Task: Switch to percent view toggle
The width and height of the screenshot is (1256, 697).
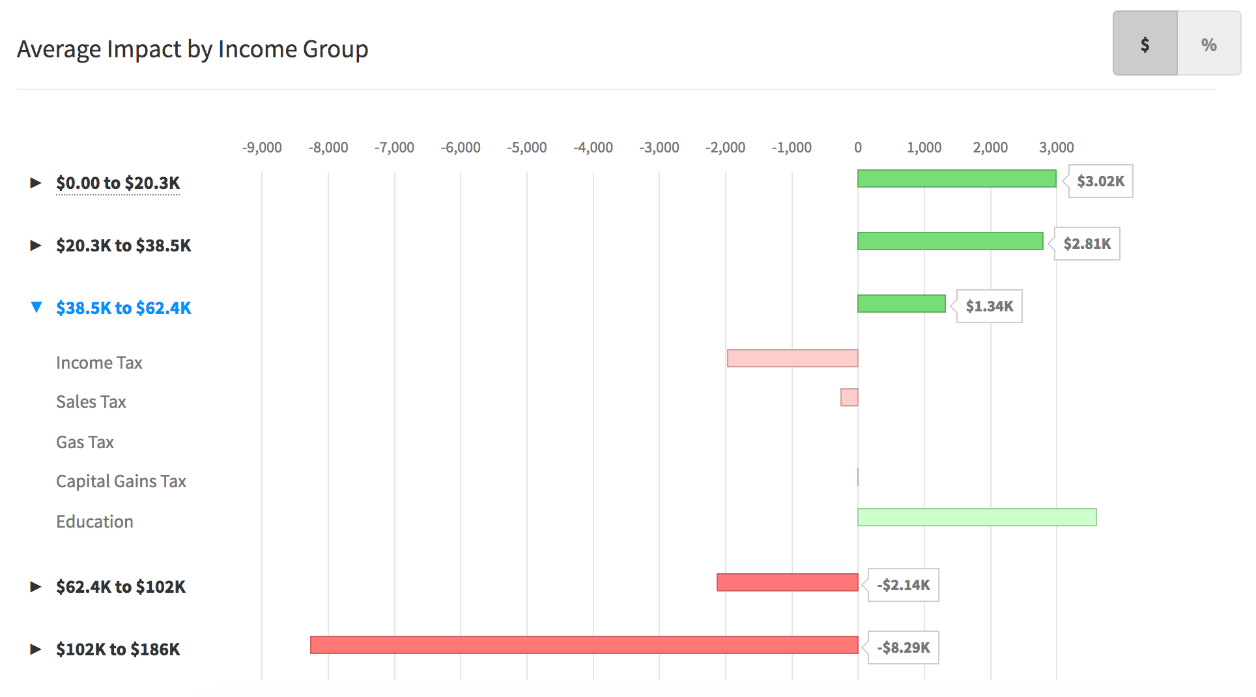Action: click(x=1209, y=44)
